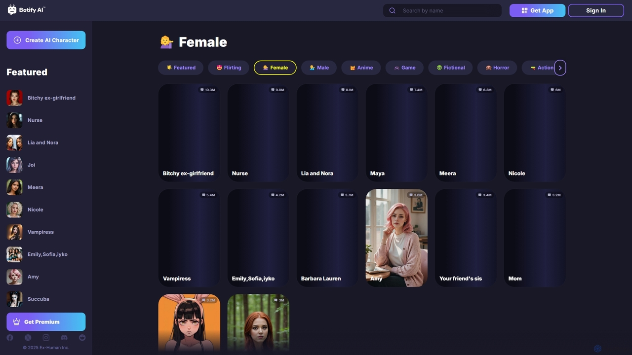Click the search magnifier icon
Screen dimensions: 632x355
[x=392, y=10]
